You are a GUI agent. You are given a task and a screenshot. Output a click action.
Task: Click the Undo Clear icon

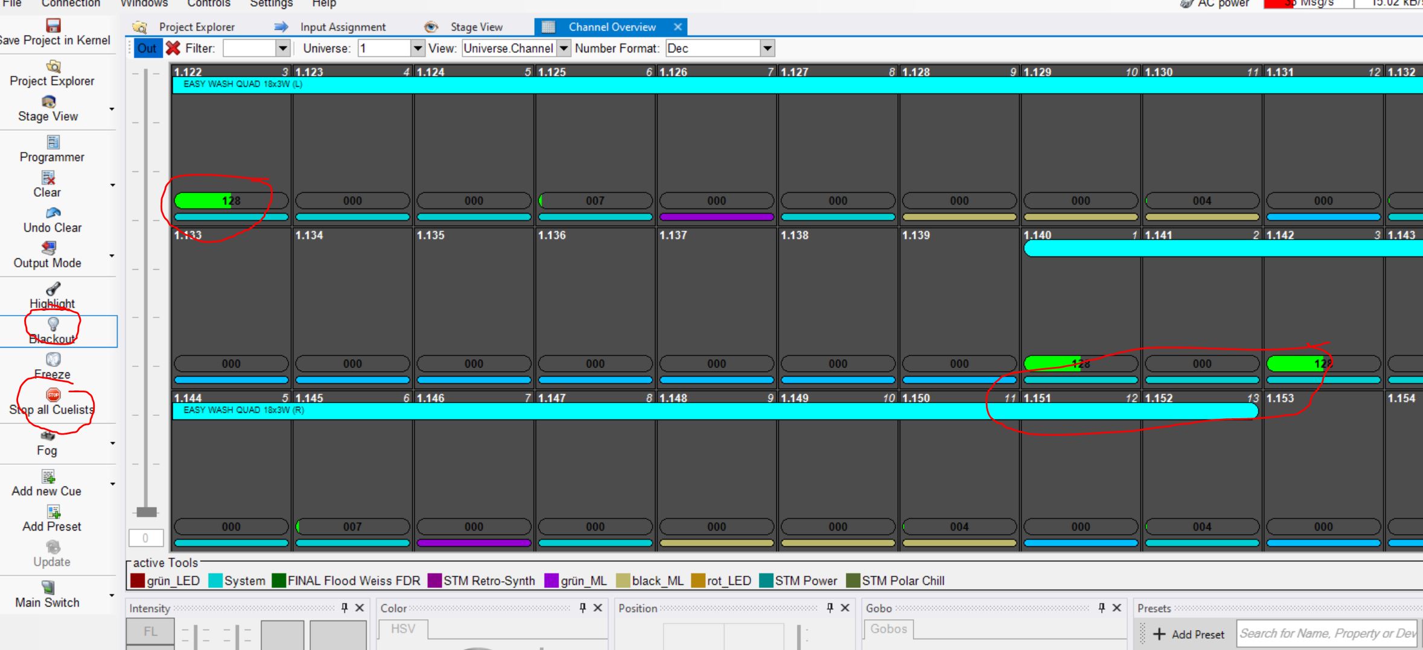coord(53,213)
